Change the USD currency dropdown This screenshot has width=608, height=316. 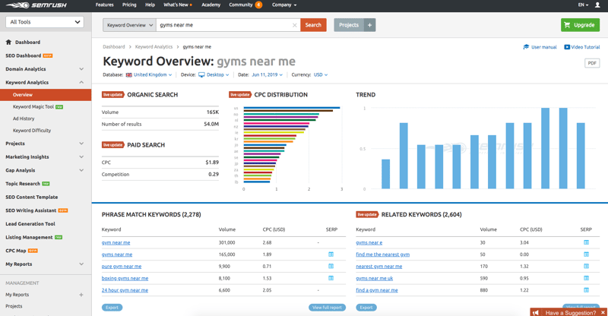point(321,75)
